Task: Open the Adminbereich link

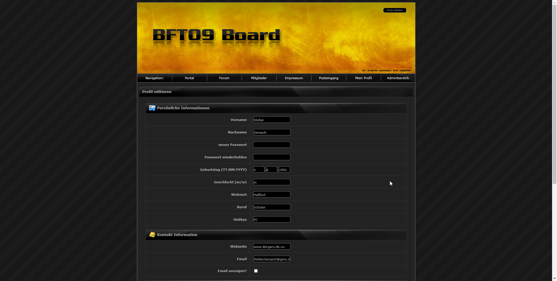Action: pos(398,78)
